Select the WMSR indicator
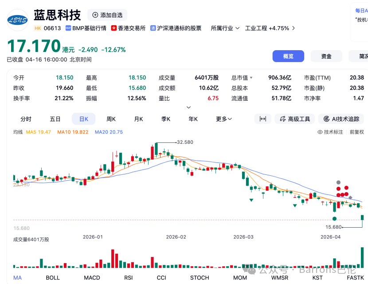Viewport: 368px width, 284px height. [x=280, y=278]
